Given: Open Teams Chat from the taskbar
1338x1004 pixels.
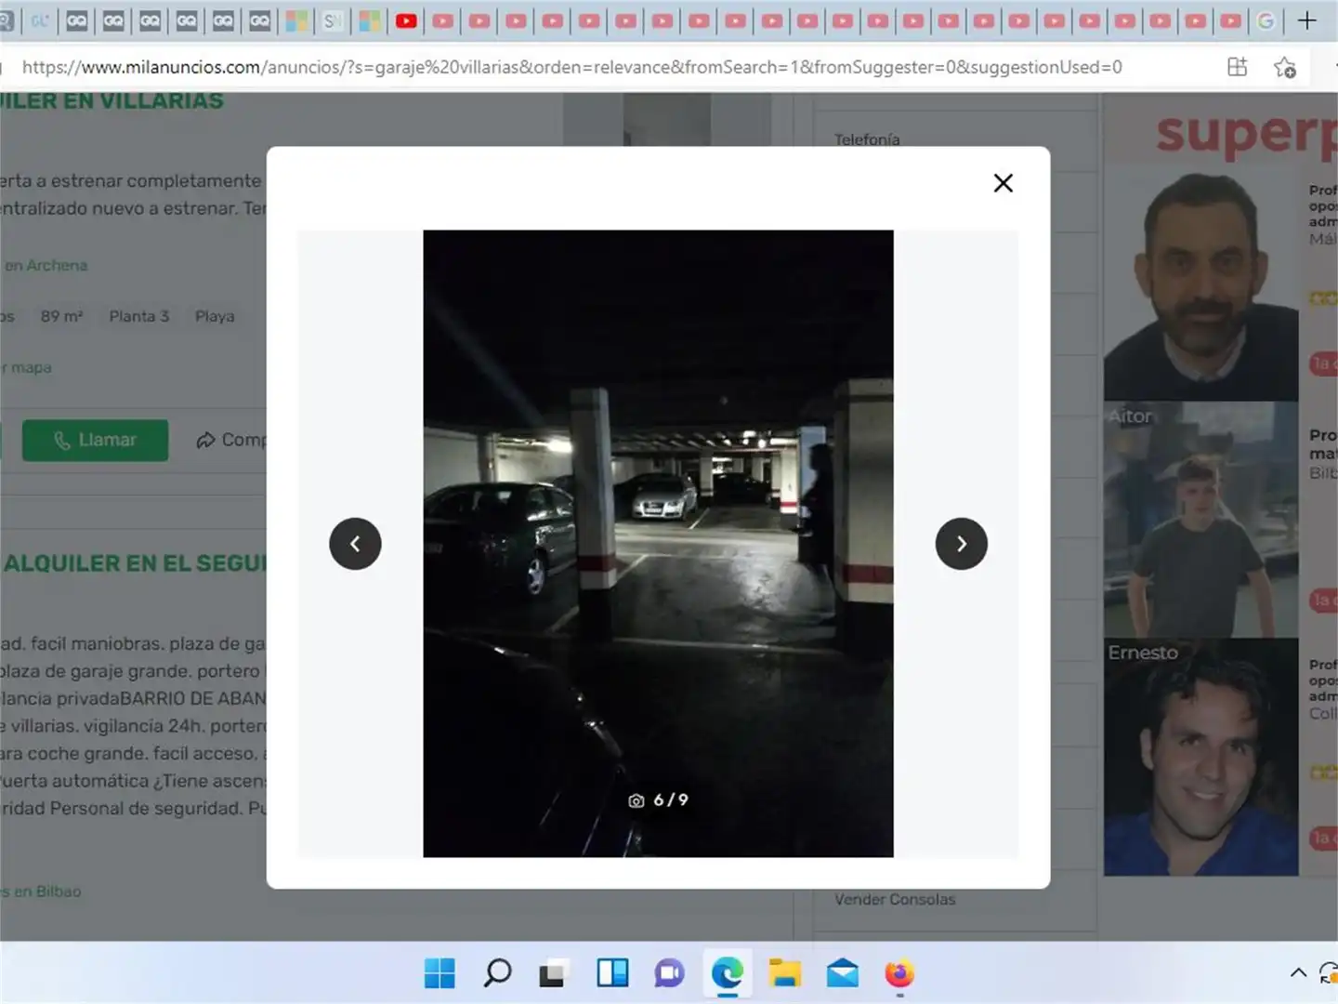Looking at the screenshot, I should coord(669,973).
